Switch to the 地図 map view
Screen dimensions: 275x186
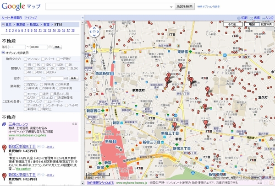[x=252, y=24]
